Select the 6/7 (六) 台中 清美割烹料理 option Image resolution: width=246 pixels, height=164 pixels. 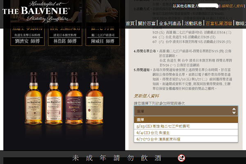coord(186,139)
